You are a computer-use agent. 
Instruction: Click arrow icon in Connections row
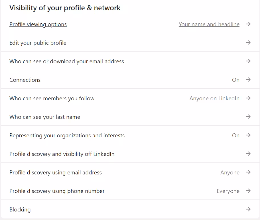pos(248,80)
